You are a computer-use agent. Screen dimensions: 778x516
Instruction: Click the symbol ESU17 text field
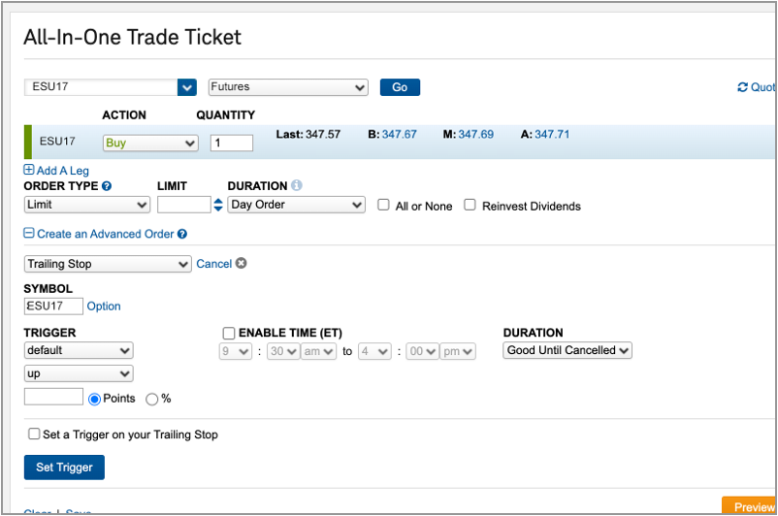[101, 87]
